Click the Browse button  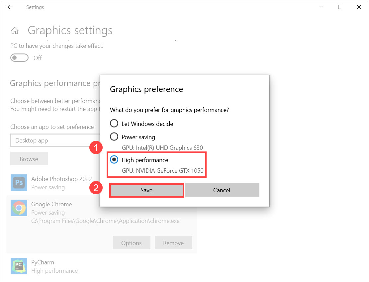pyautogui.click(x=29, y=159)
